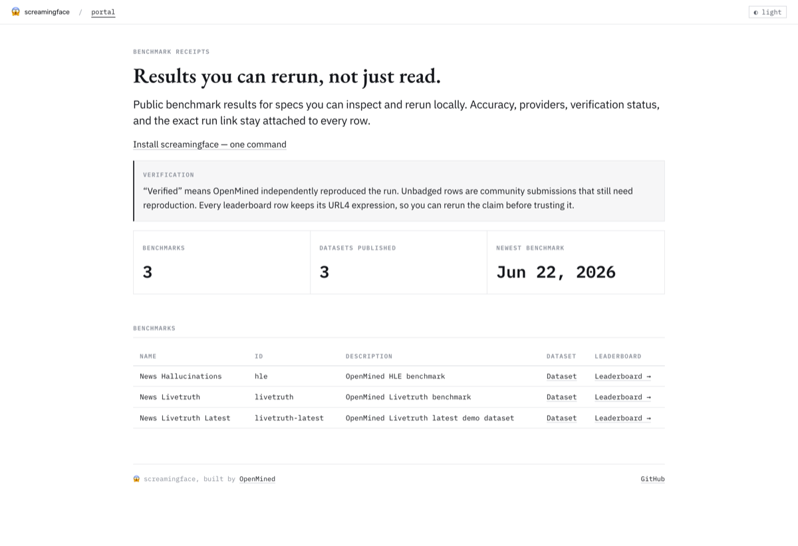Click the Benchmarks count stat card
The width and height of the screenshot is (798, 546).
tap(222, 262)
